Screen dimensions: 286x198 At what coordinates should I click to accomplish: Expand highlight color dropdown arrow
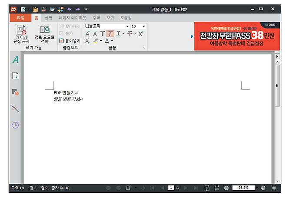pyautogui.click(x=101, y=41)
